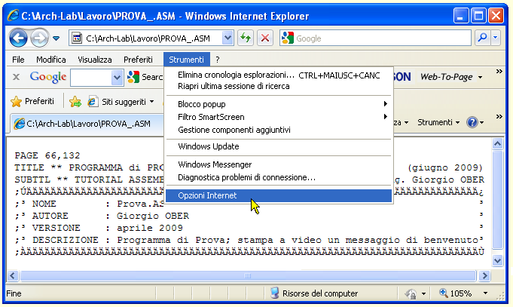The height and width of the screenshot is (307, 513).
Task: Click Risorse del computer zone in status bar
Action: (315, 293)
